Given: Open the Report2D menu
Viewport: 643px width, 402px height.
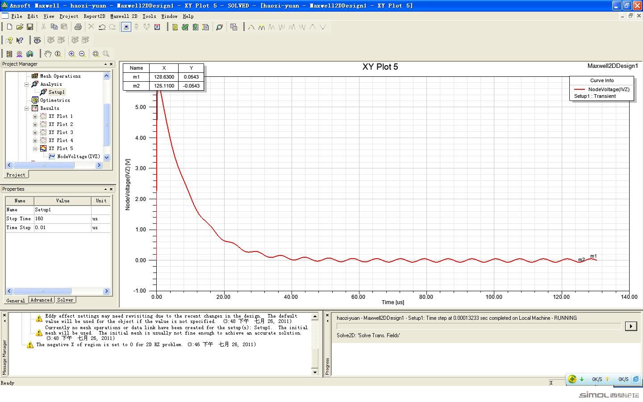Looking at the screenshot, I should coord(94,16).
